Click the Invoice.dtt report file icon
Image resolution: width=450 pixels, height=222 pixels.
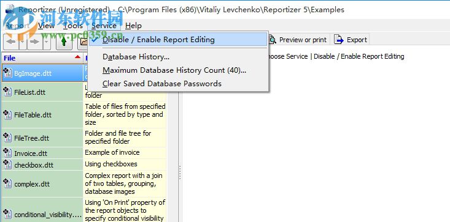(7, 152)
